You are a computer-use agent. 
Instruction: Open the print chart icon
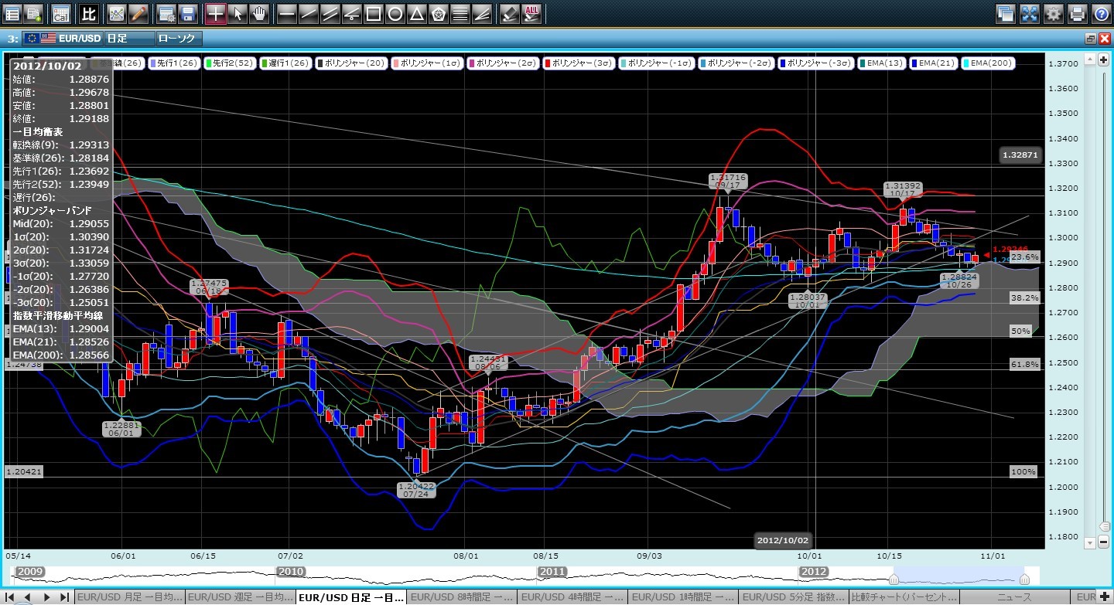click(1077, 13)
